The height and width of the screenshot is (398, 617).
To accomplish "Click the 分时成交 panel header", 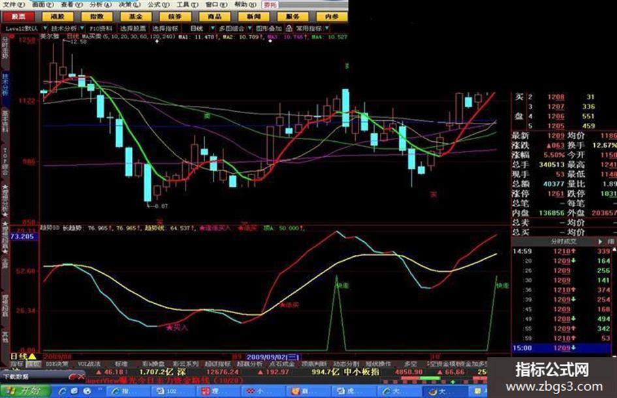I will point(563,241).
